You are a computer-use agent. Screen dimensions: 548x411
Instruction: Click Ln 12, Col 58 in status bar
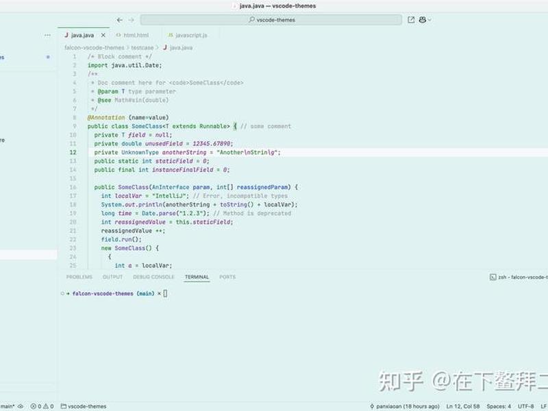pos(463,406)
